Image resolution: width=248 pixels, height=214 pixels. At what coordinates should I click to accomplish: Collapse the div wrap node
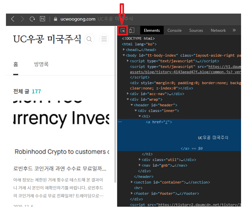coord(128,99)
